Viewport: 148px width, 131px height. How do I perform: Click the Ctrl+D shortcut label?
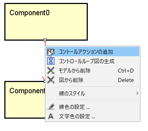pyautogui.click(x=126, y=71)
